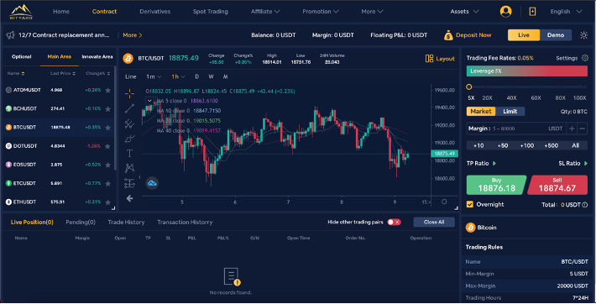Open the Transaction History tab
This screenshot has width=596, height=304.
pos(185,223)
